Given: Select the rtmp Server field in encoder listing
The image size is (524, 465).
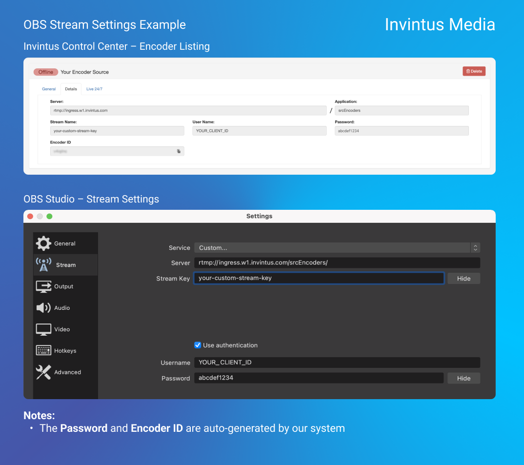Looking at the screenshot, I should point(188,110).
